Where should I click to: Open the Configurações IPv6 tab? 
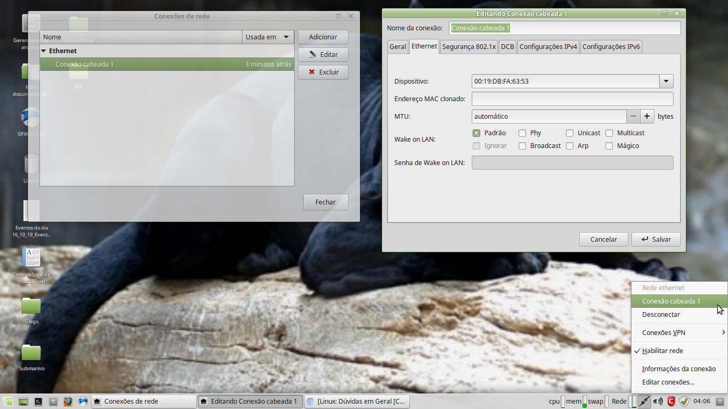coord(611,47)
